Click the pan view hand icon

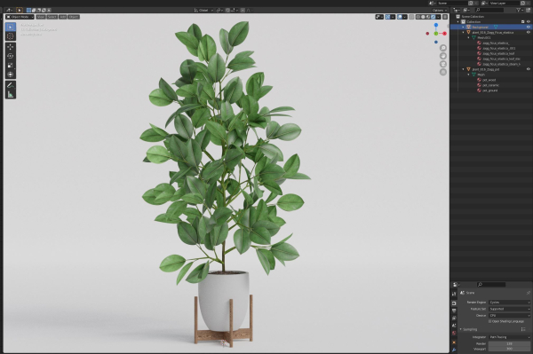(x=443, y=56)
